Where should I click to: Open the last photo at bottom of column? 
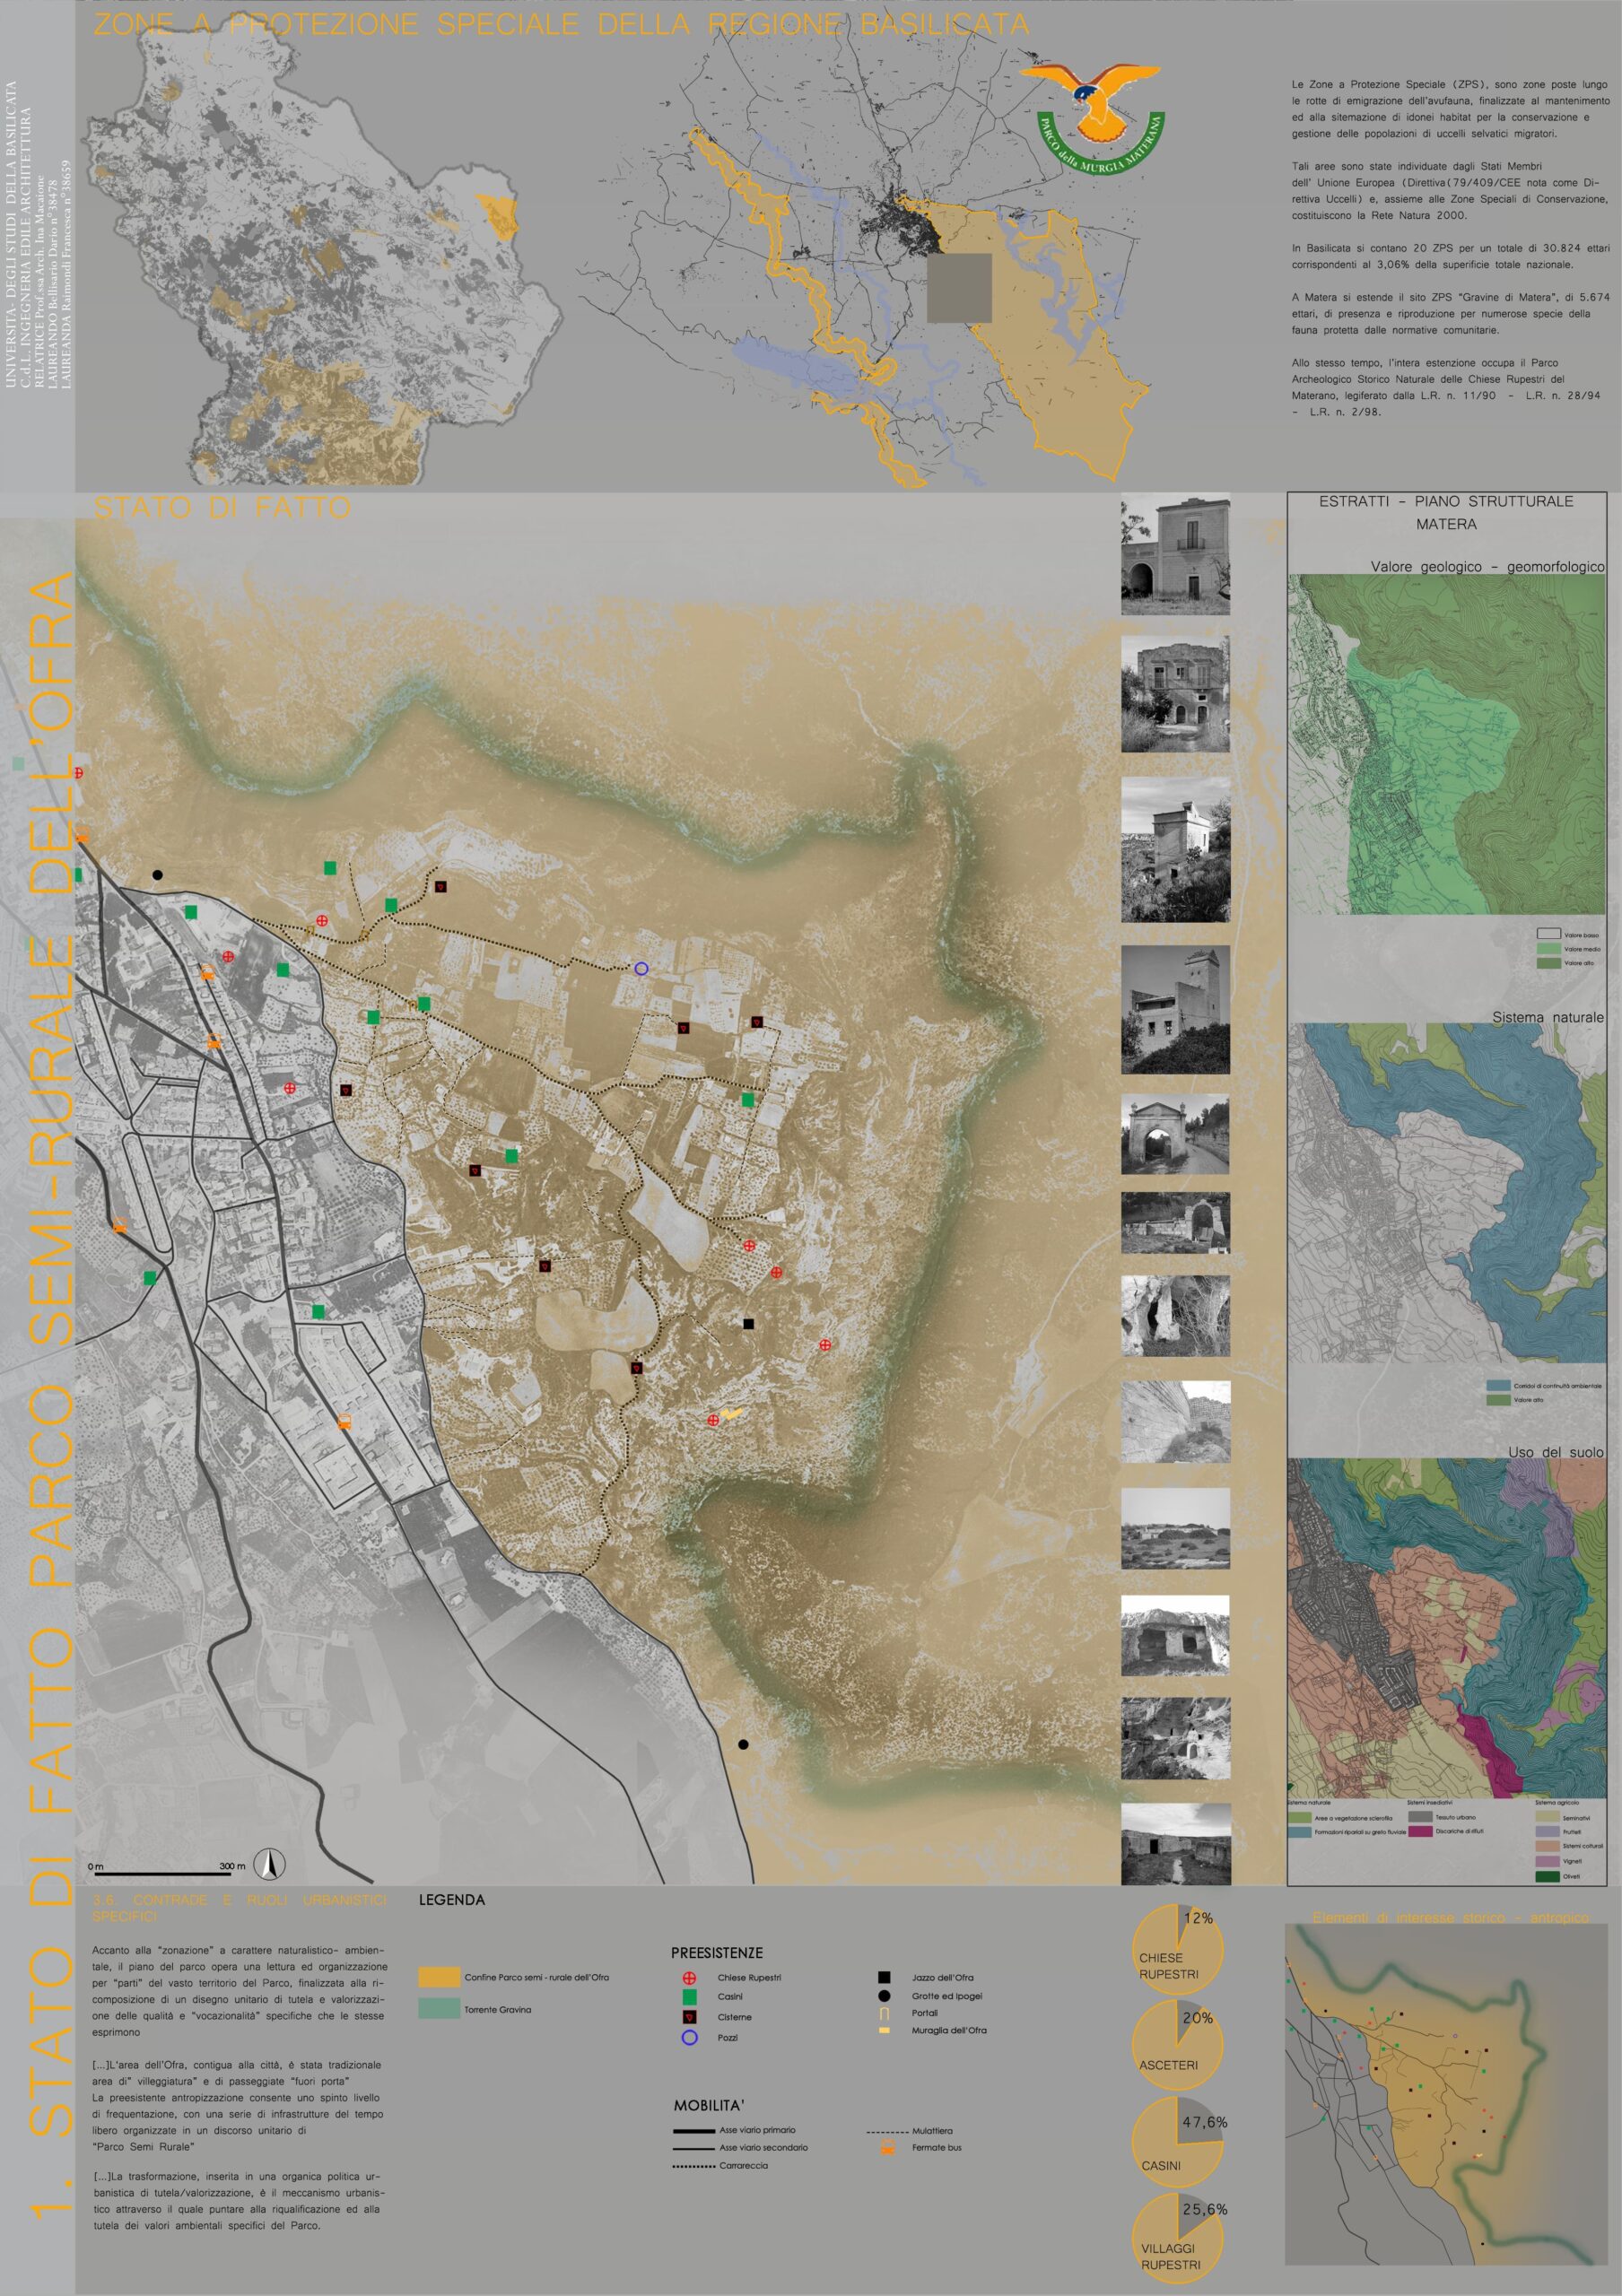click(x=1175, y=1843)
